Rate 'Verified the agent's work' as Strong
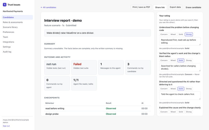The image size is (209, 130). click(x=189, y=60)
